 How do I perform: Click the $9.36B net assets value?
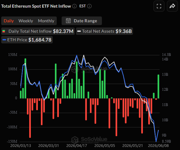[x=124, y=31]
